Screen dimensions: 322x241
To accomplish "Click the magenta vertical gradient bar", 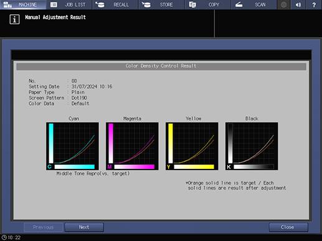I will pos(111,143).
